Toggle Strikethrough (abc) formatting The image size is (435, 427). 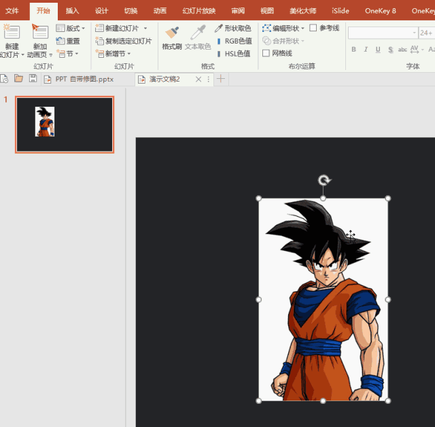pos(402,50)
